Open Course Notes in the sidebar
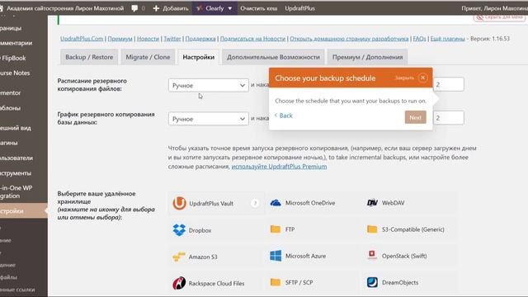528x297 pixels. coord(15,73)
